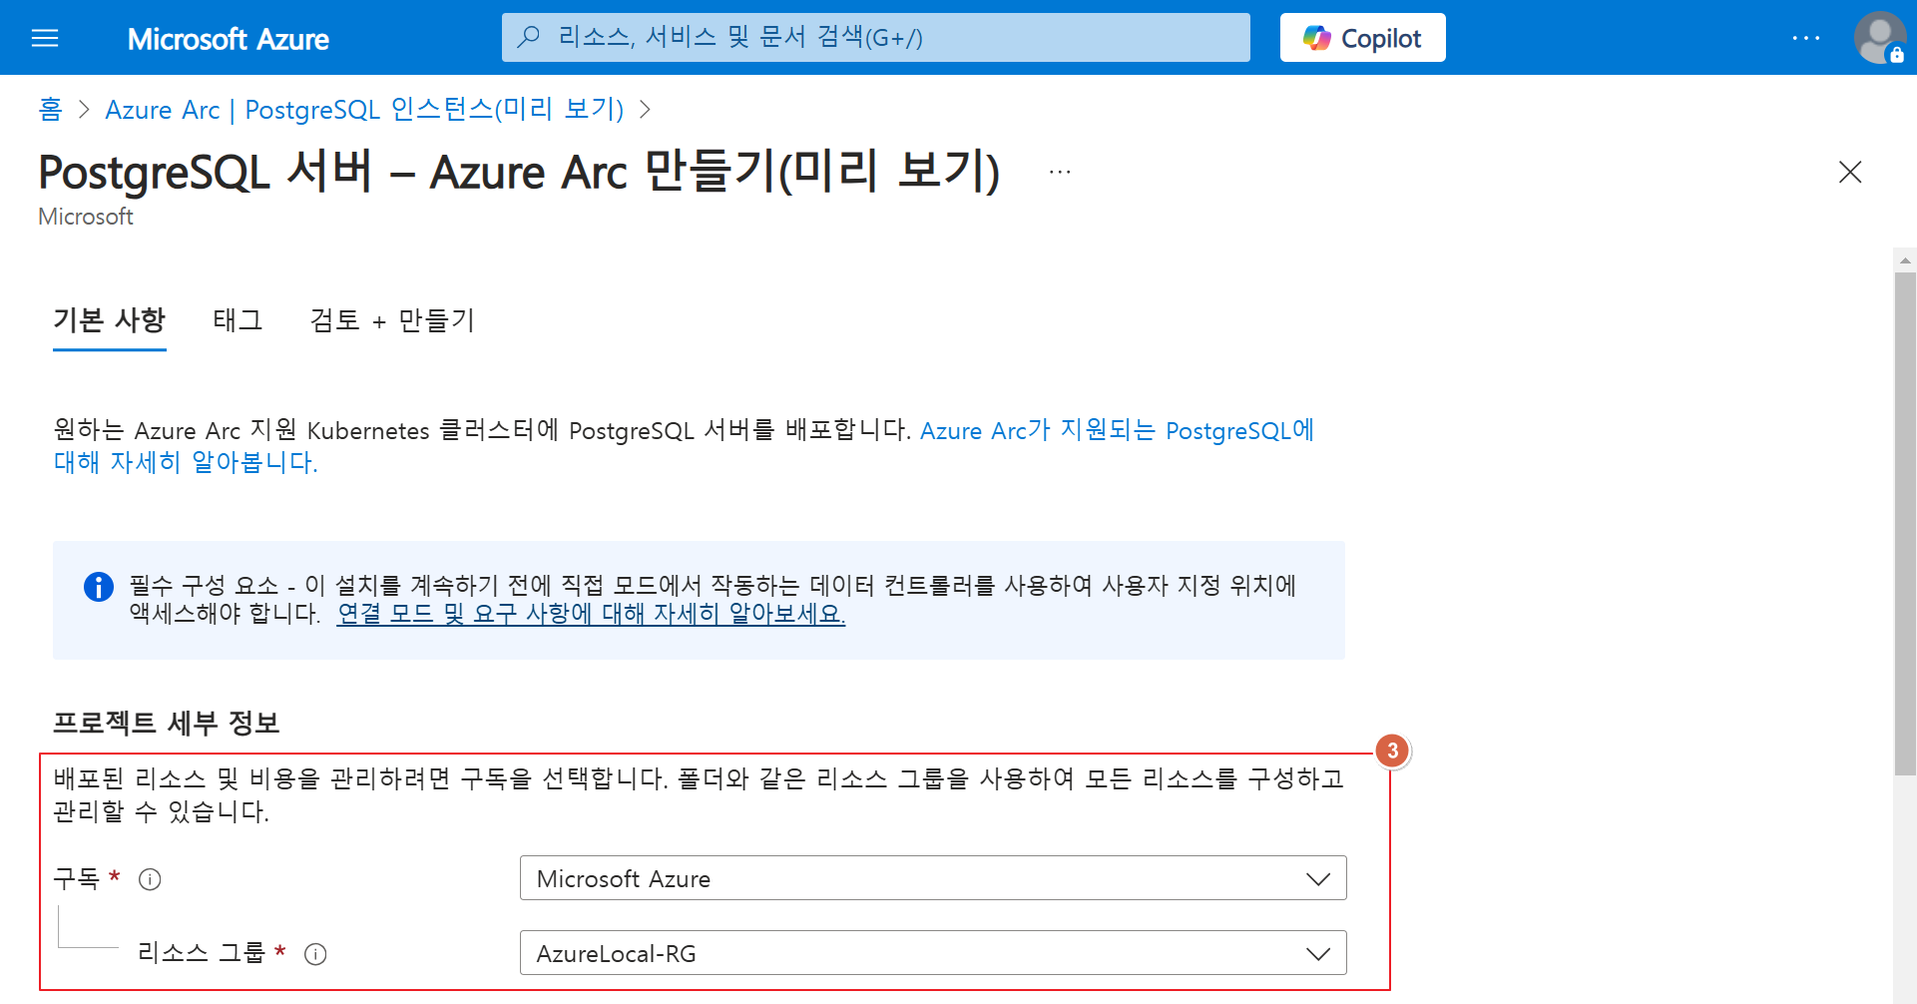Click the search magnifier icon
The width and height of the screenshot is (1917, 1004).
pos(529,38)
